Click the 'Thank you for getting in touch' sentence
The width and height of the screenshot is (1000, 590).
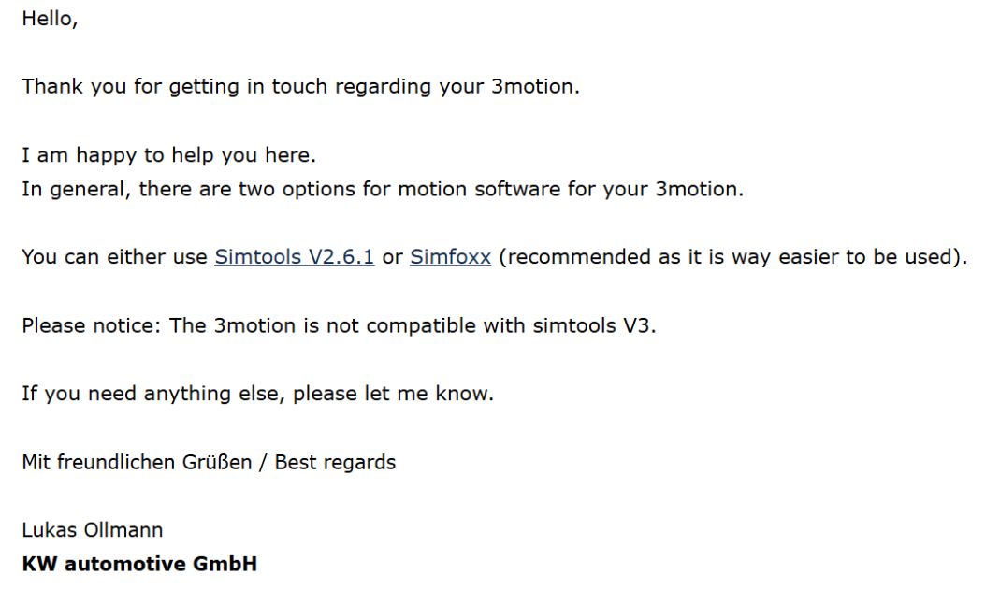[x=300, y=87]
